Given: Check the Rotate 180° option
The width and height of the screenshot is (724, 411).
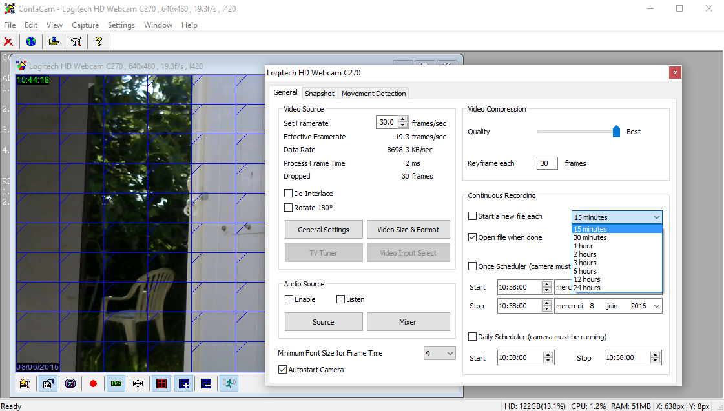Looking at the screenshot, I should pyautogui.click(x=288, y=208).
